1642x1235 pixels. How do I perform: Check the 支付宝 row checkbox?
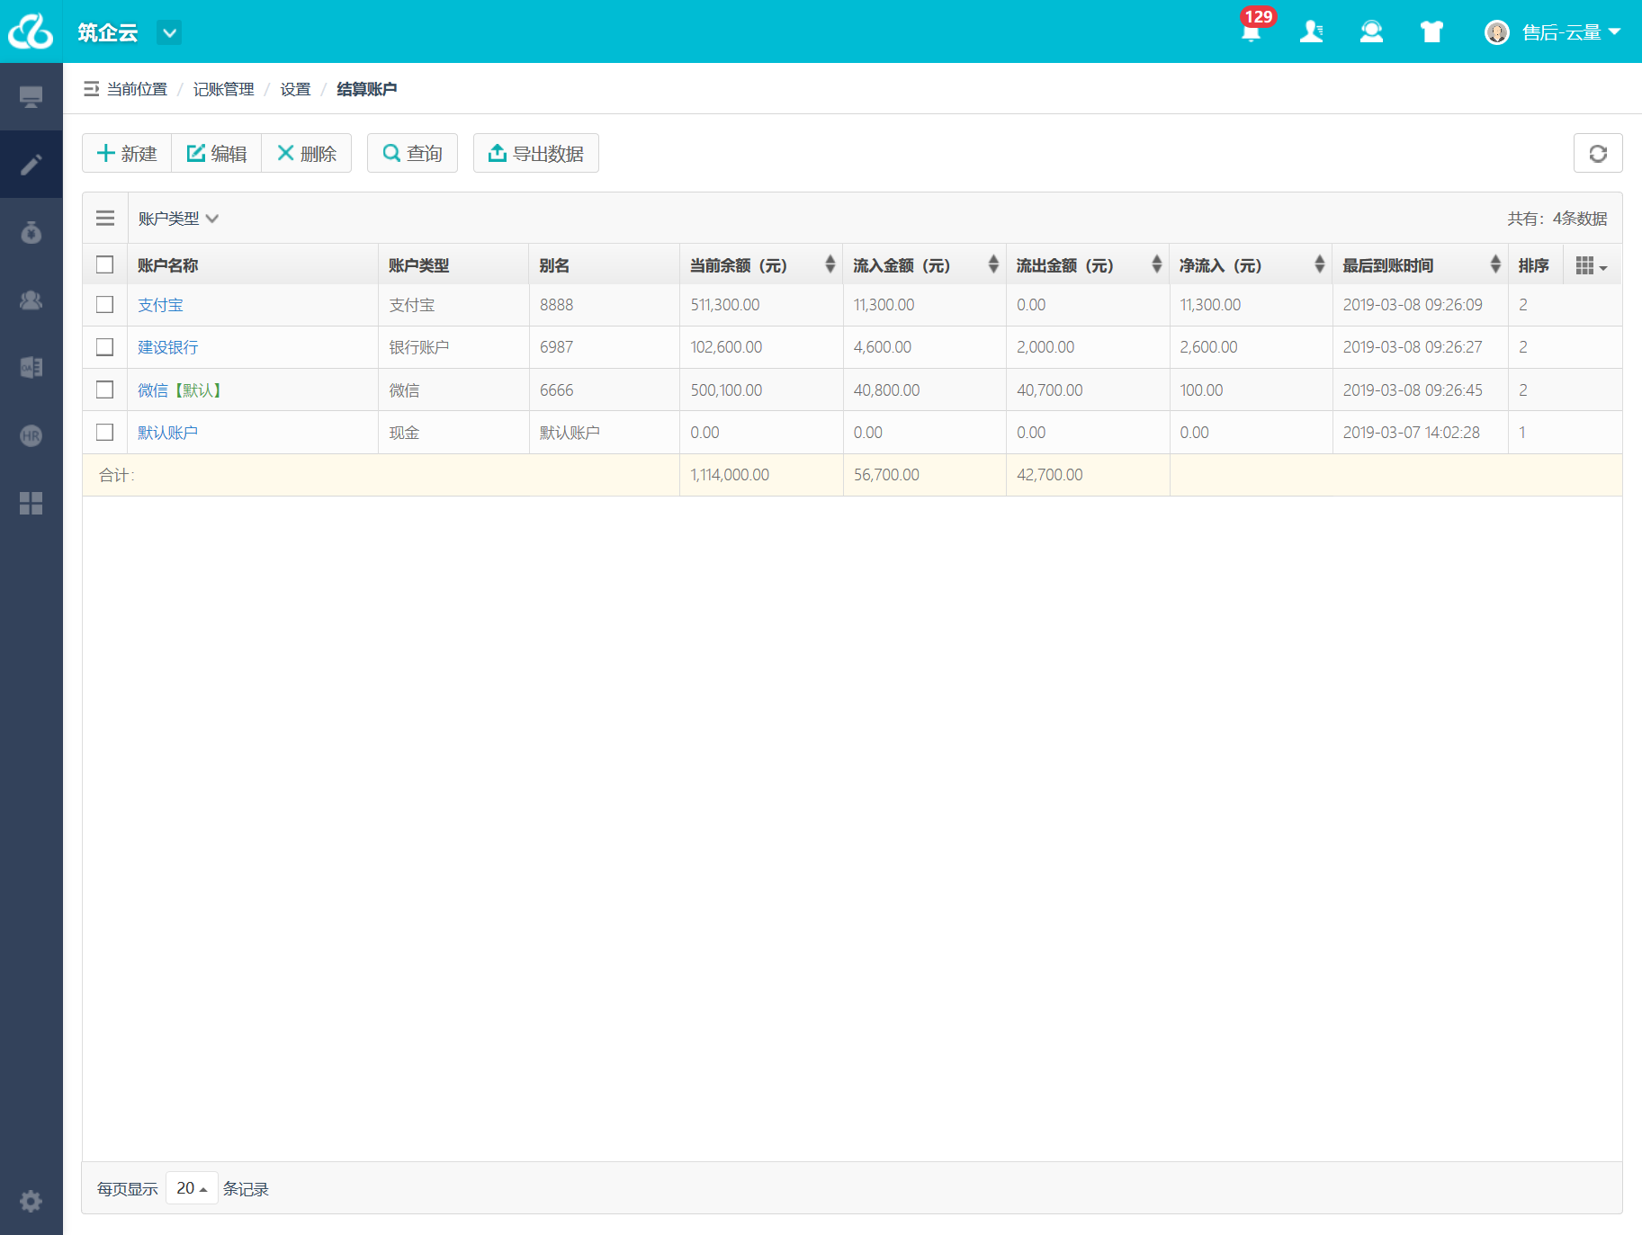coord(104,305)
